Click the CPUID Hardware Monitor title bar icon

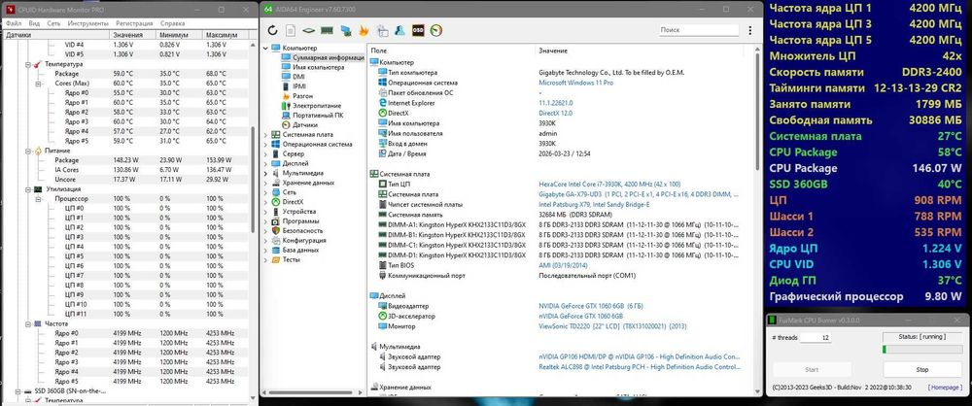tap(9, 10)
